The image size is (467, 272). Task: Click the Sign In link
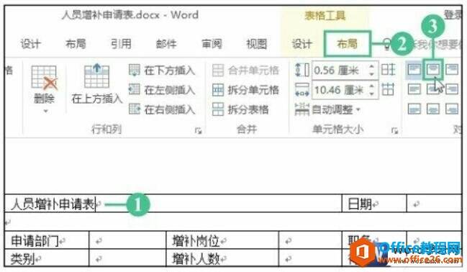(x=453, y=14)
